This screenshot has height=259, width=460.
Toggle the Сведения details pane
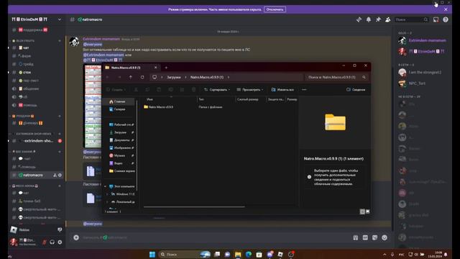pos(356,89)
